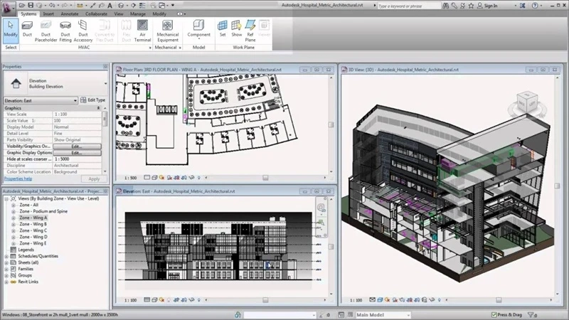Open the Manage ribbon tab

pos(137,14)
